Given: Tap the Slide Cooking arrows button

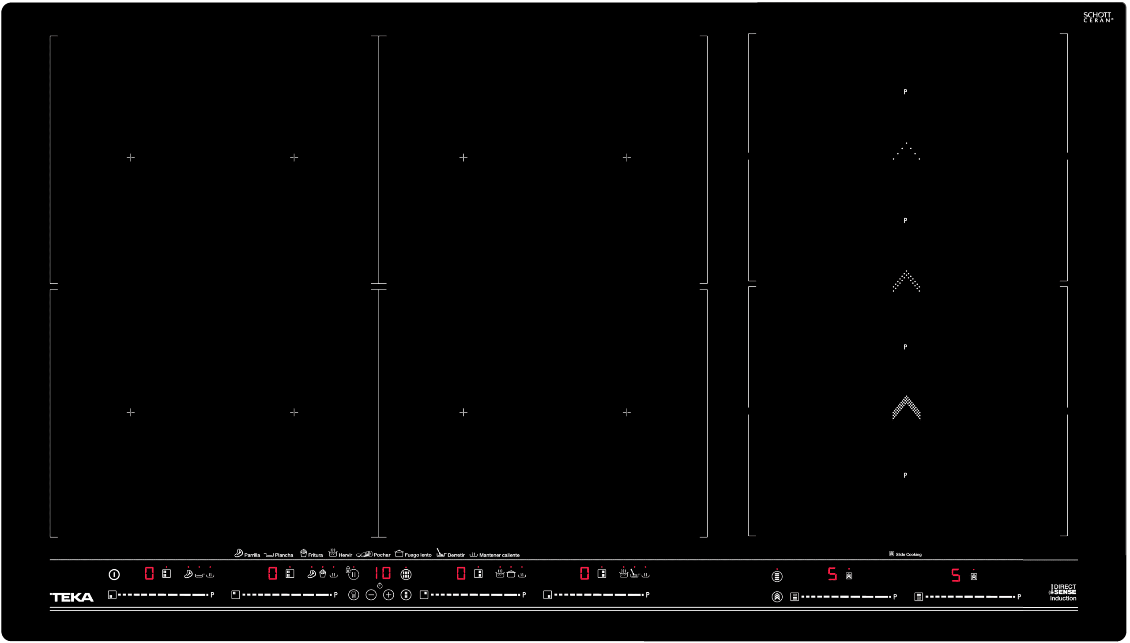Looking at the screenshot, I should coord(777,597).
